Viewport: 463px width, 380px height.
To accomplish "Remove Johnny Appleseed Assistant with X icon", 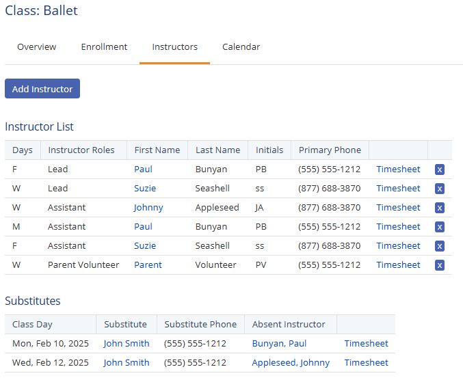I will click(439, 208).
